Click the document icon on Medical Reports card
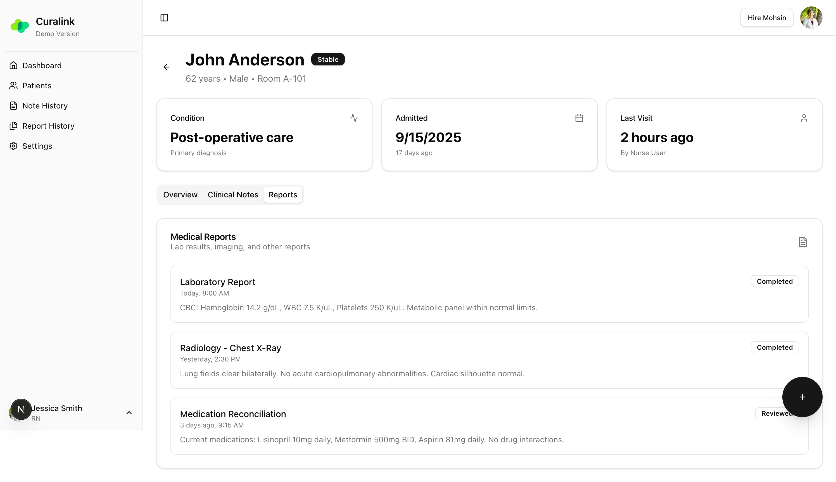The image size is (836, 482). coord(803,242)
